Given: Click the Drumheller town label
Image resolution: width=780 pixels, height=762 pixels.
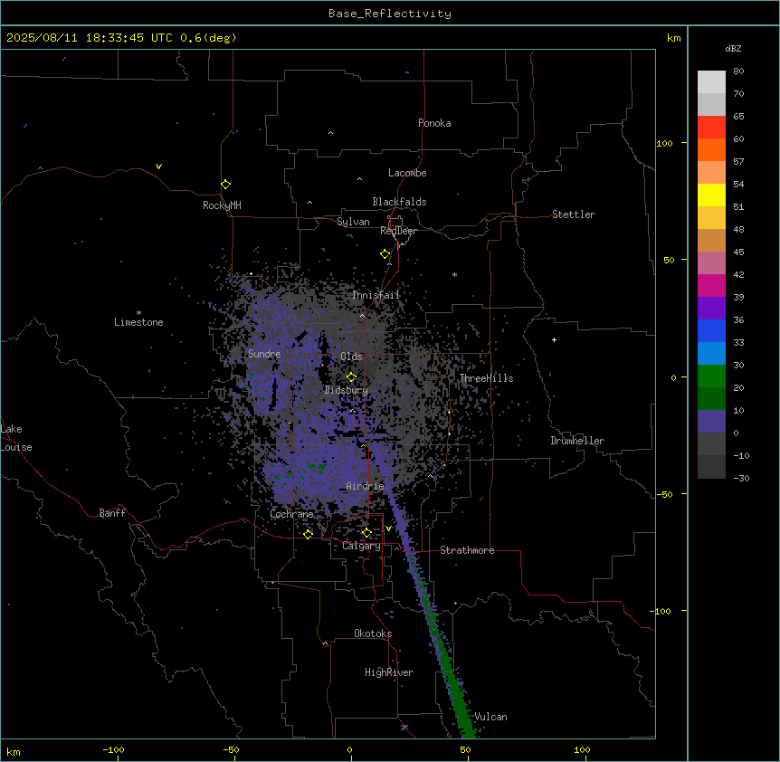Looking at the screenshot, I should tap(577, 441).
